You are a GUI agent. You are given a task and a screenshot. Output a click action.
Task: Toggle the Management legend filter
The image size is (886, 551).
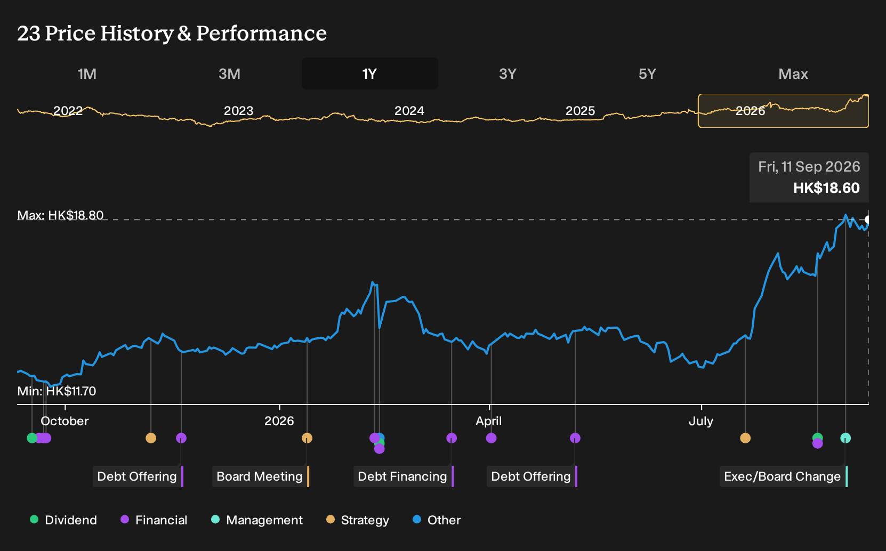257,520
